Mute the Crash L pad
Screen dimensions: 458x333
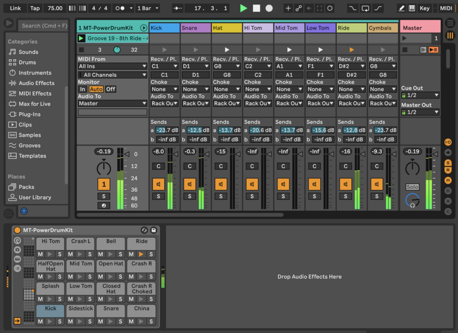(x=71, y=255)
